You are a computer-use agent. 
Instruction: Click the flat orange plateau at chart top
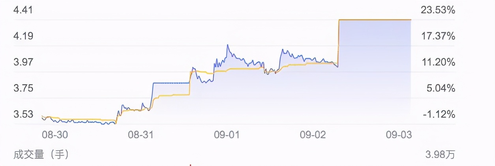point(375,19)
